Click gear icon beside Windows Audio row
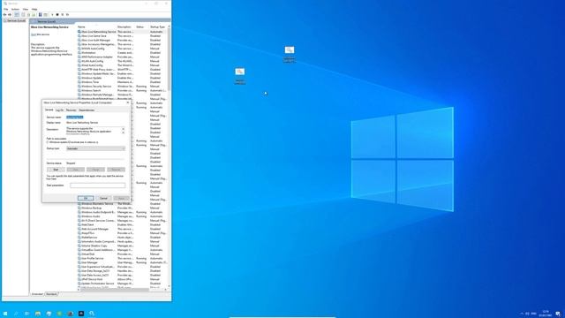 79,216
